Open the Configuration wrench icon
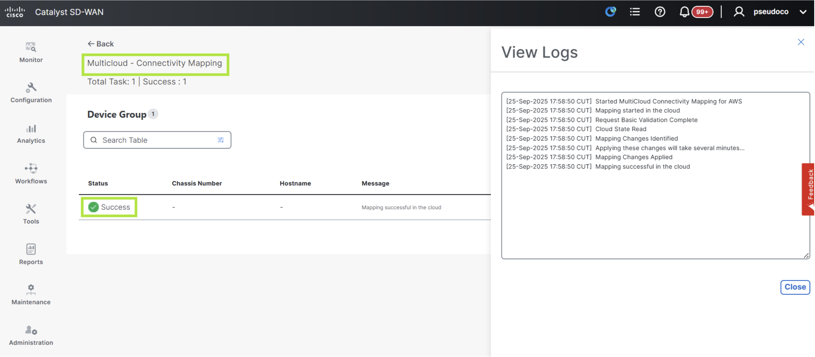 click(31, 87)
